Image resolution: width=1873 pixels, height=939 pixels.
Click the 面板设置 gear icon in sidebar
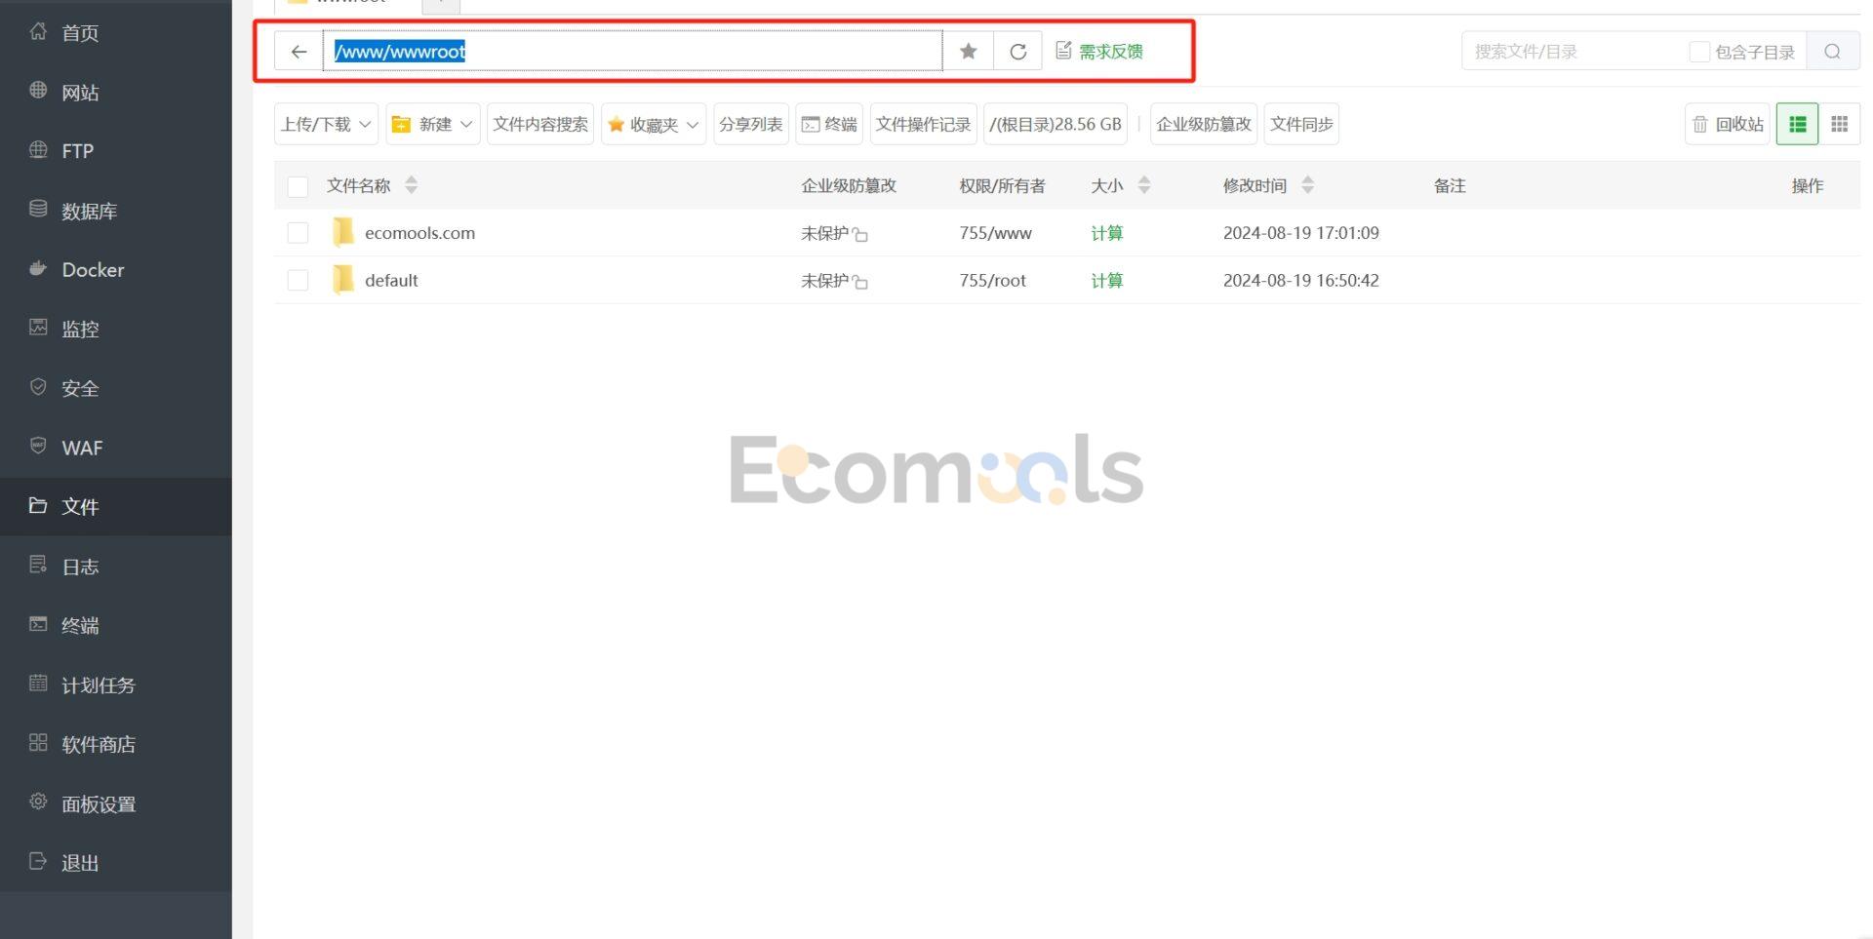click(x=38, y=802)
